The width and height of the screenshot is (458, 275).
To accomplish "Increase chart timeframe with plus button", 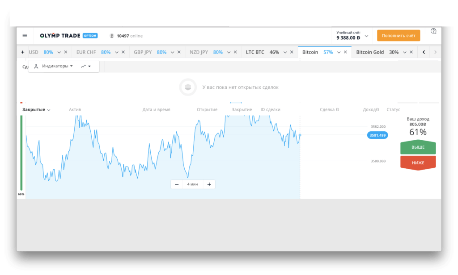I will (209, 184).
